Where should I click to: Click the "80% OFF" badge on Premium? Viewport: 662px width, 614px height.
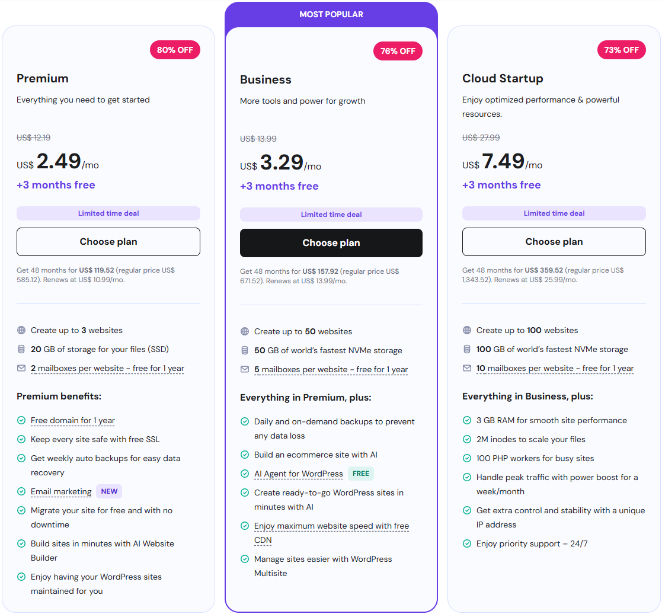pos(175,50)
